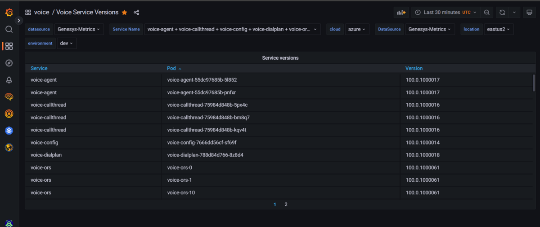This screenshot has width=540, height=227.
Task: Open the search magnifier in sidebar
Action: click(x=9, y=29)
